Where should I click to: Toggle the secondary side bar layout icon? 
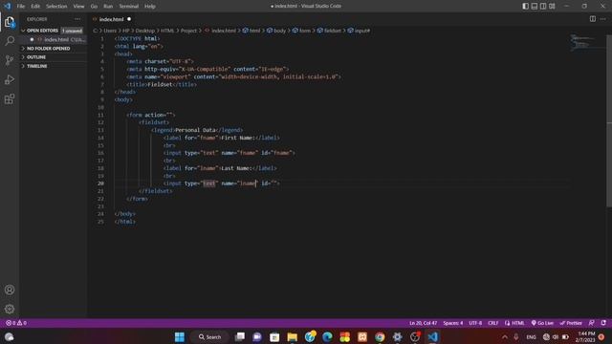click(543, 7)
